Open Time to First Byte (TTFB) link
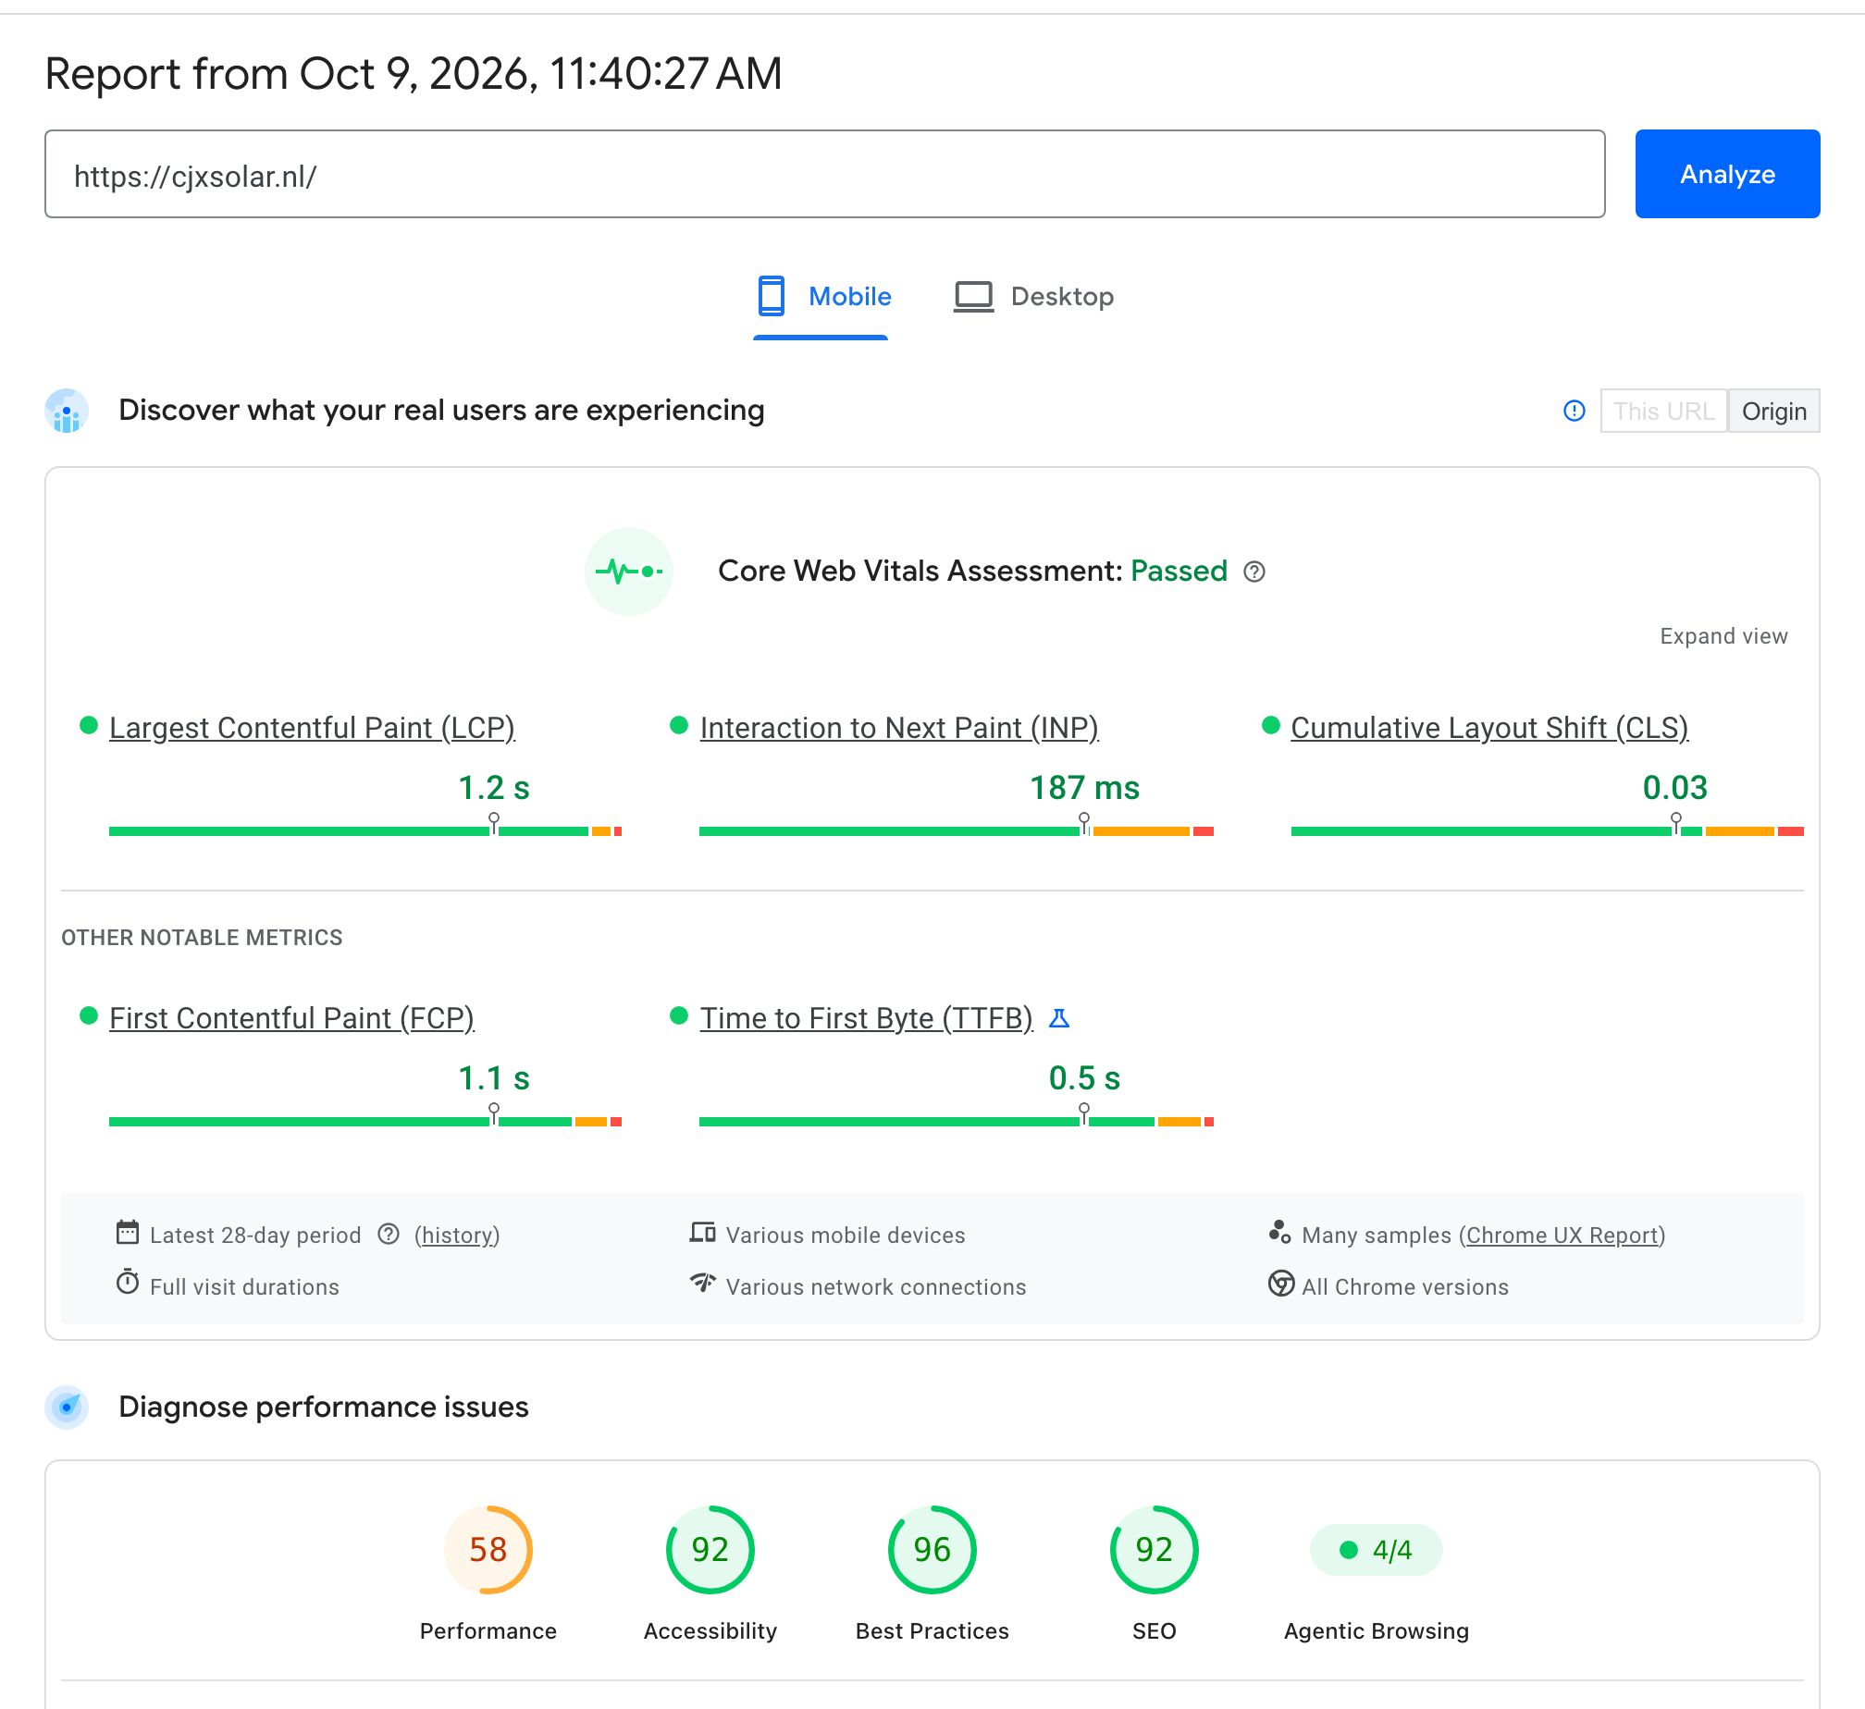The height and width of the screenshot is (1709, 1865). (x=866, y=1018)
